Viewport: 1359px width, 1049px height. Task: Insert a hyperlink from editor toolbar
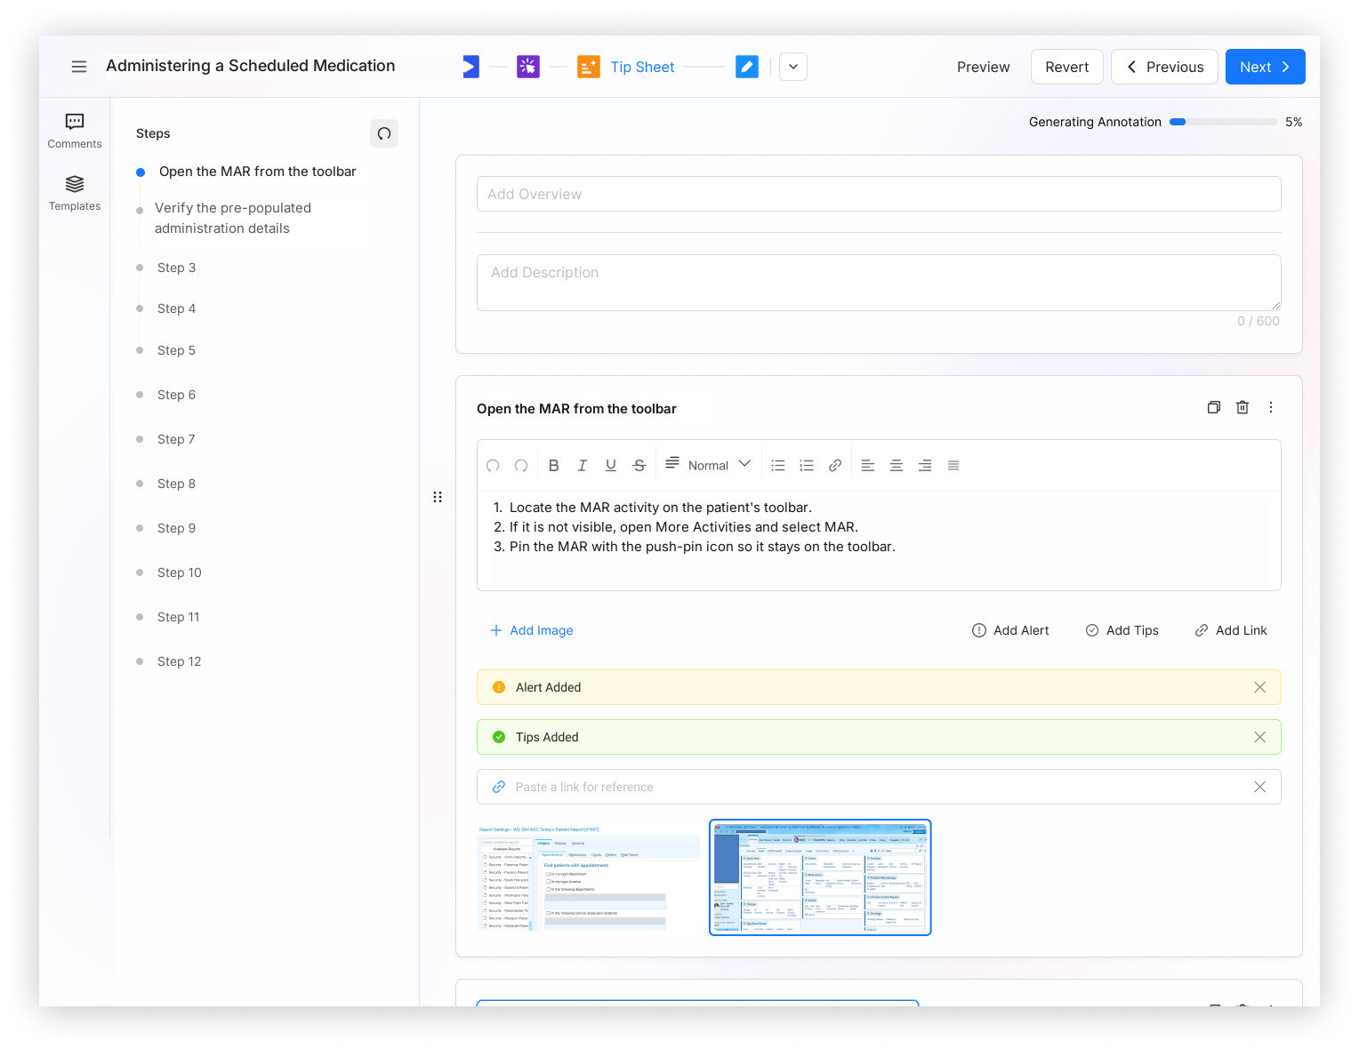tap(835, 465)
